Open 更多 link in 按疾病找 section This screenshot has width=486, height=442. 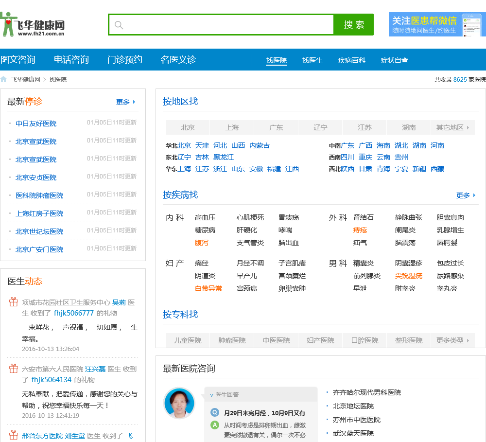pos(466,195)
